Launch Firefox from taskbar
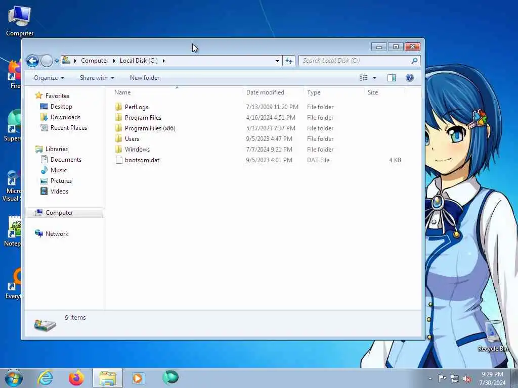The image size is (518, 388). coord(76,378)
